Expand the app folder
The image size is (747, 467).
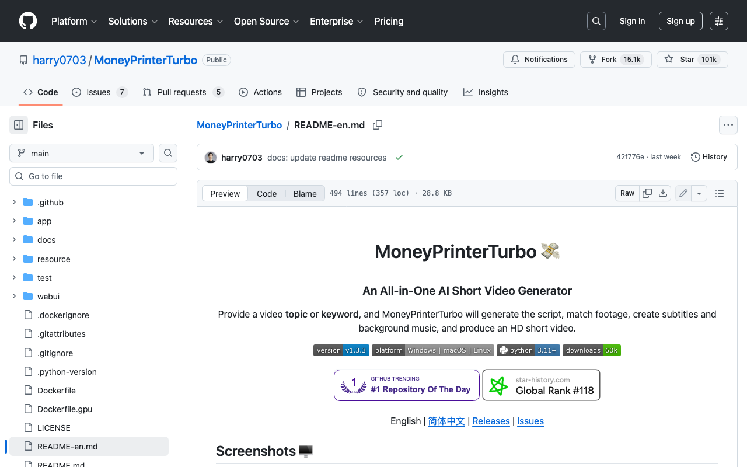14,221
